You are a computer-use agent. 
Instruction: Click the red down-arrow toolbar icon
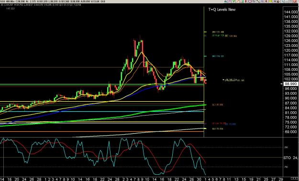(266, 1)
